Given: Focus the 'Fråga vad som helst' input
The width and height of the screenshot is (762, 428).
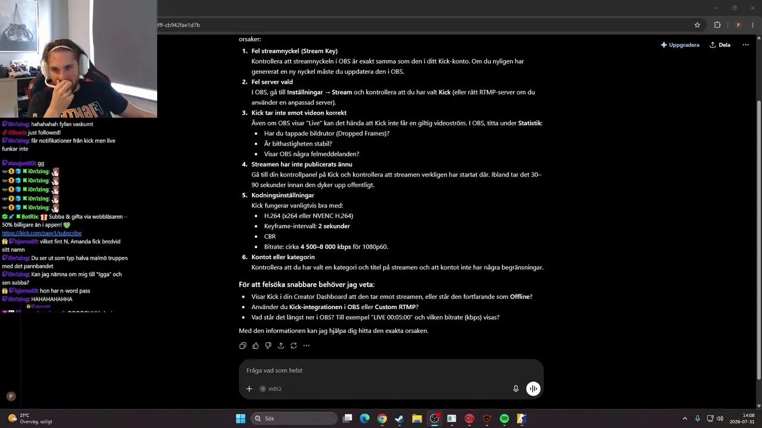Looking at the screenshot, I should coord(391,370).
